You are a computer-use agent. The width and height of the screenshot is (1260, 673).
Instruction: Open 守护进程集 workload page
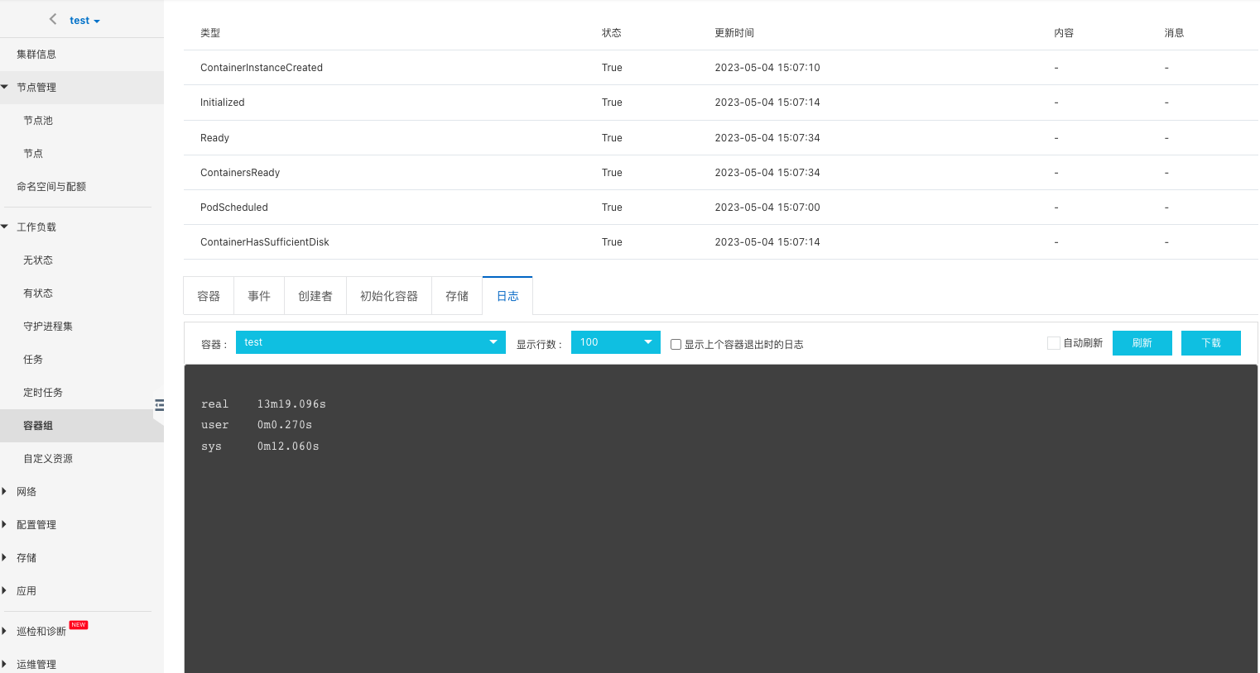49,325
